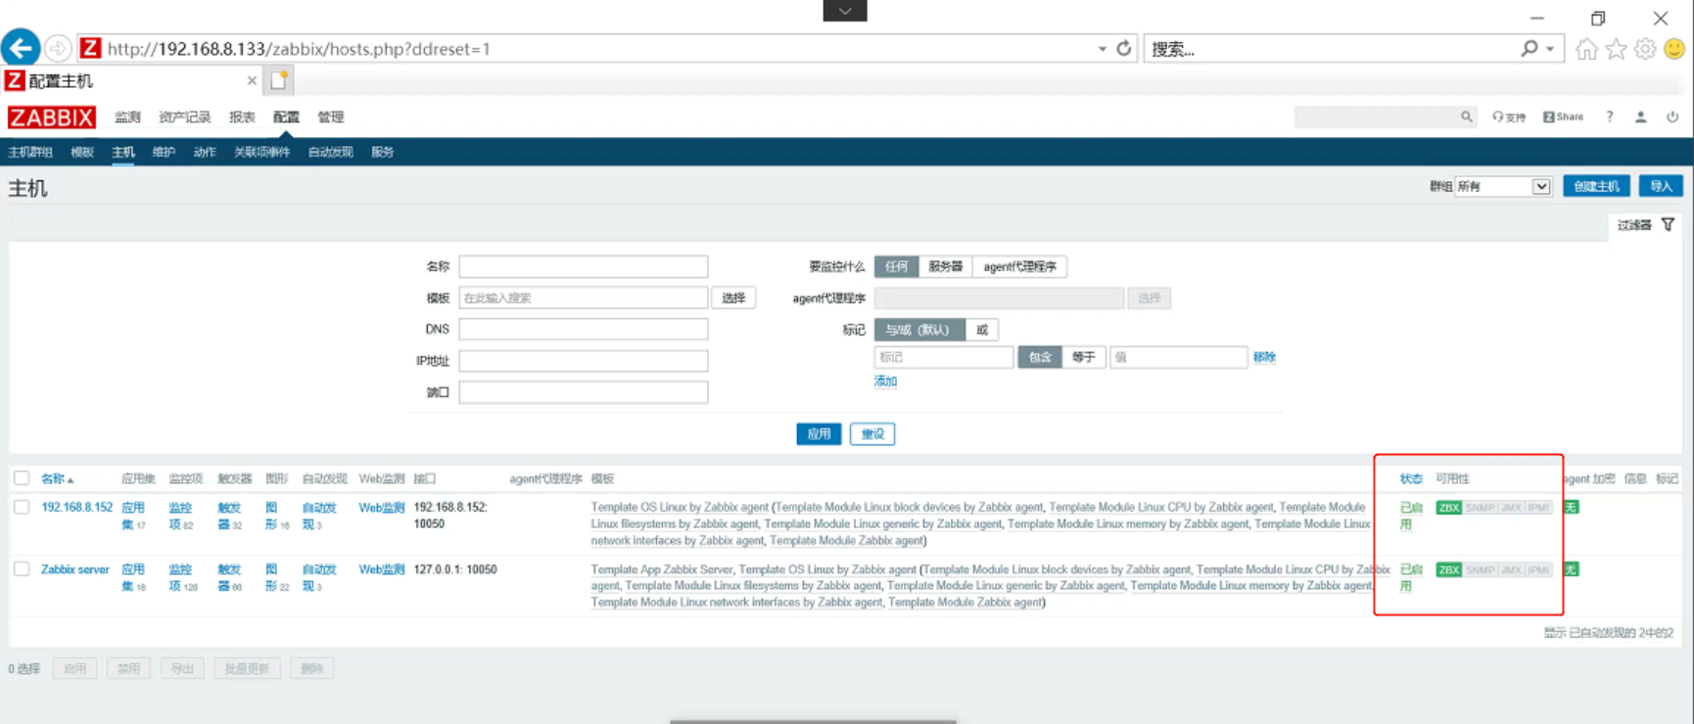Click the 创建主机 button
Viewport: 1694px width, 724px height.
click(1596, 186)
